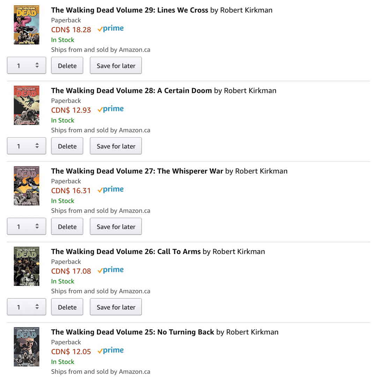Open Volume 25 No Turning Back cover image
This screenshot has width=377, height=377.
point(27,347)
